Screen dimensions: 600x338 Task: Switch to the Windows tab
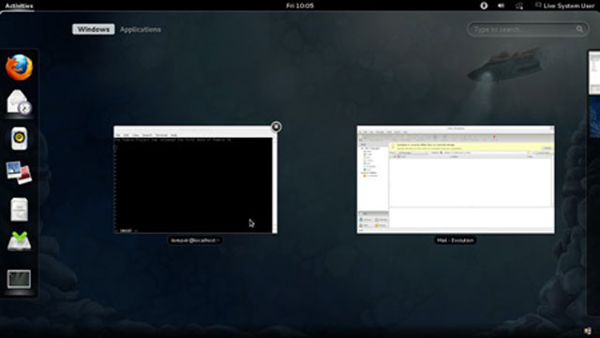click(94, 29)
